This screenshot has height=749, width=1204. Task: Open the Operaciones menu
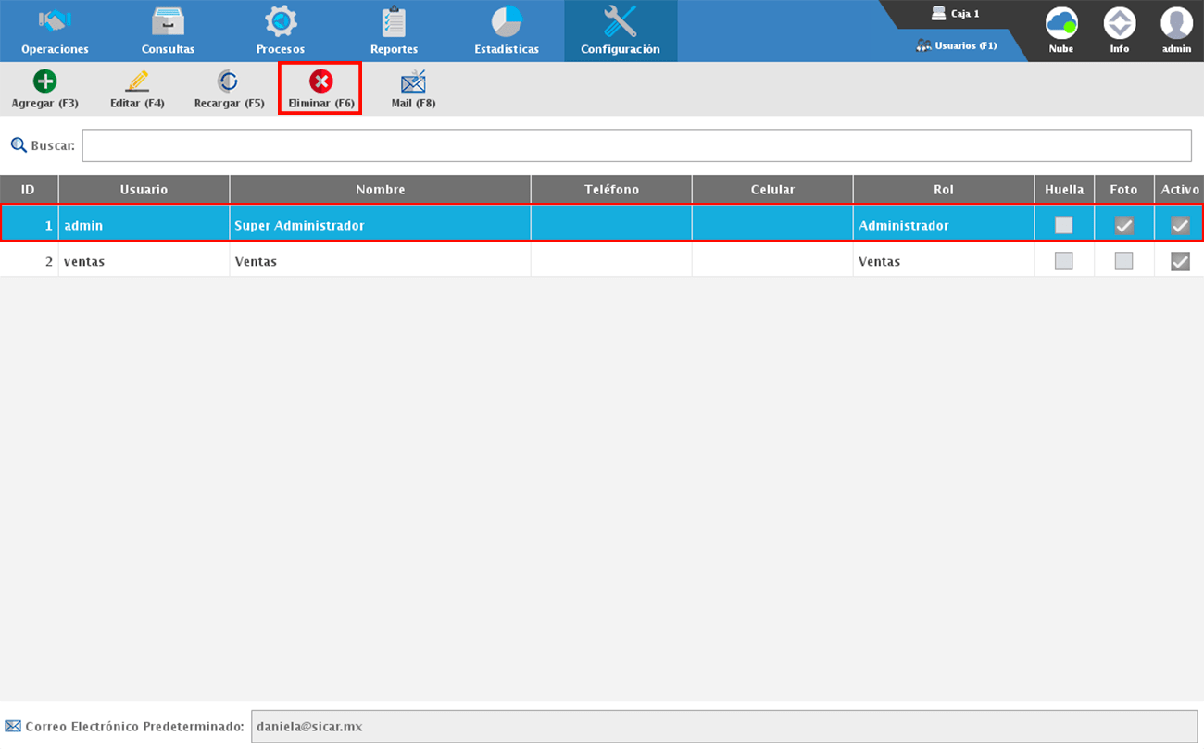pyautogui.click(x=56, y=31)
